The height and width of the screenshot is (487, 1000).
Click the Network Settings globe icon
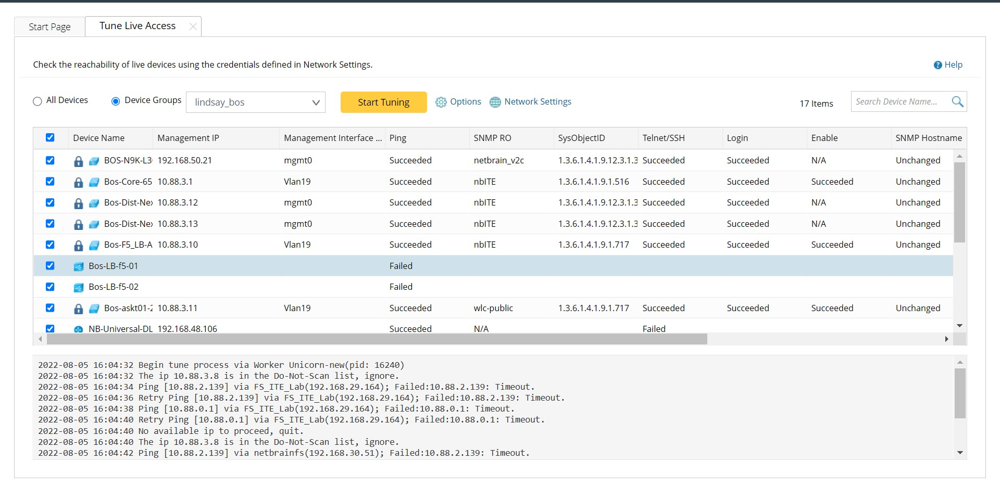(x=495, y=102)
